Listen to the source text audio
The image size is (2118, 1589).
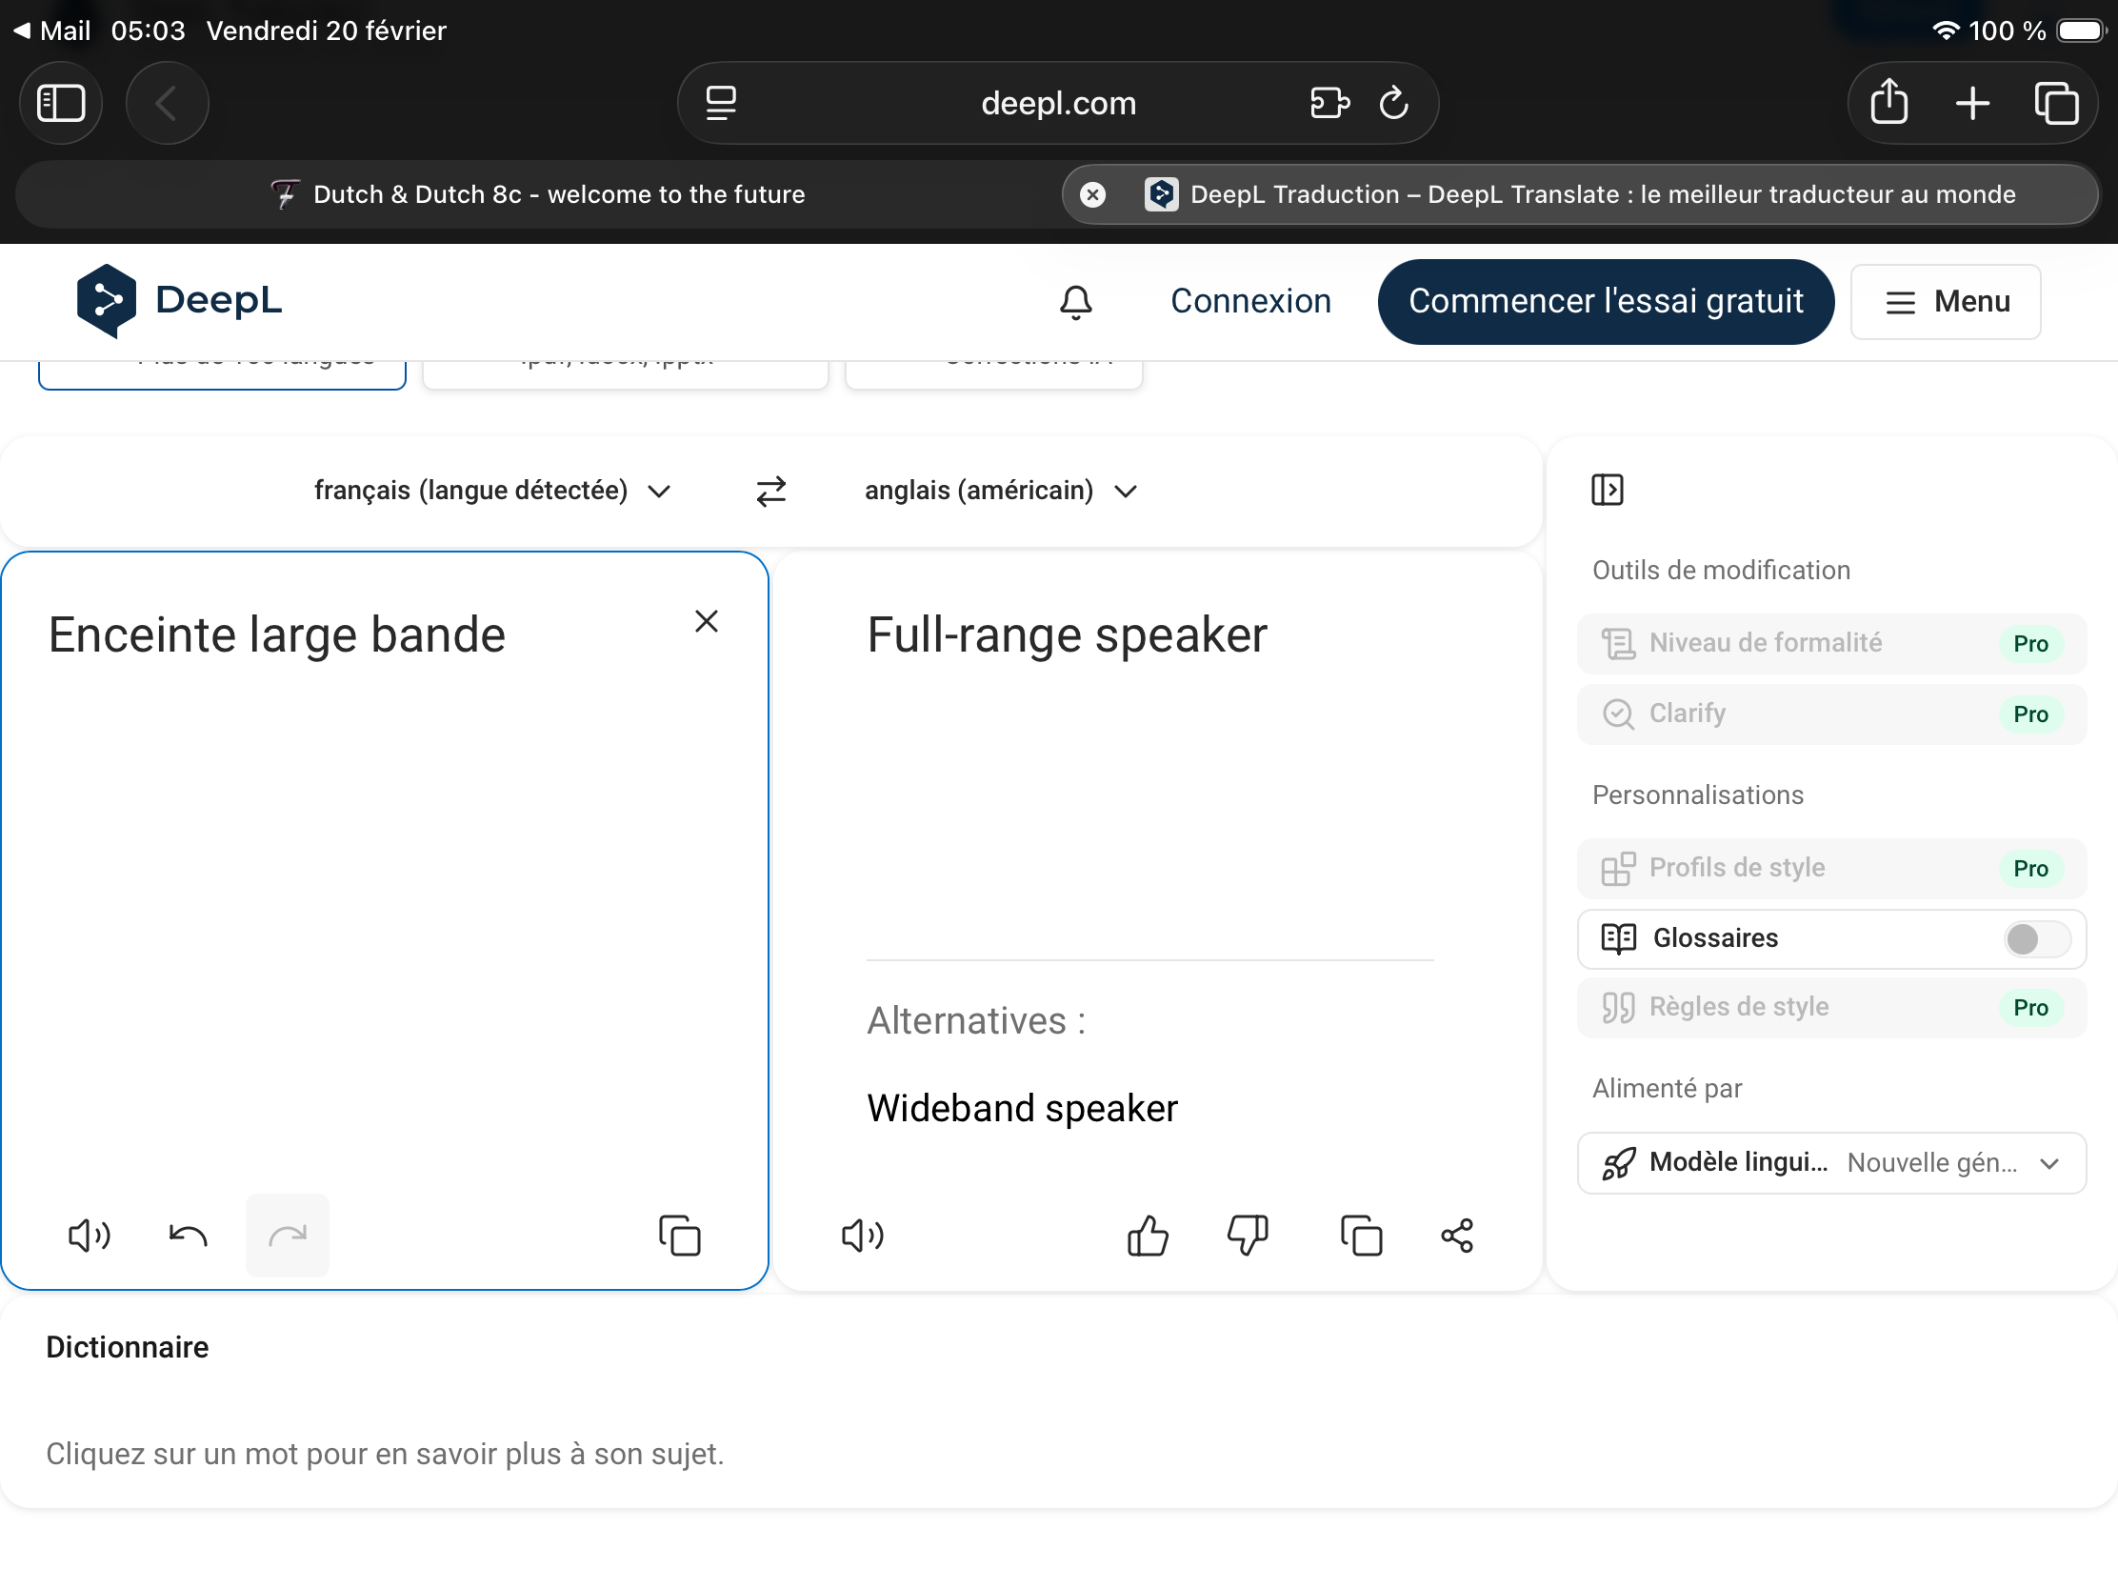pos(90,1236)
